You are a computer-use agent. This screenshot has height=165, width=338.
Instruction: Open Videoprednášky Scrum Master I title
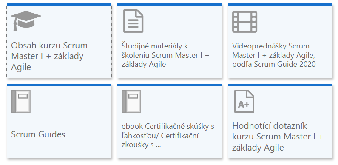tap(274, 55)
